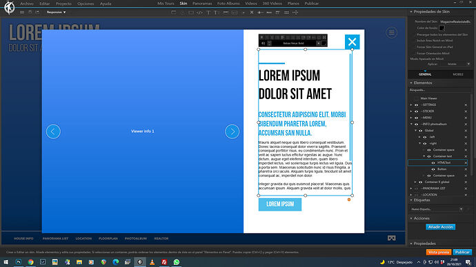Open VLC media player from taskbar

[152, 262]
